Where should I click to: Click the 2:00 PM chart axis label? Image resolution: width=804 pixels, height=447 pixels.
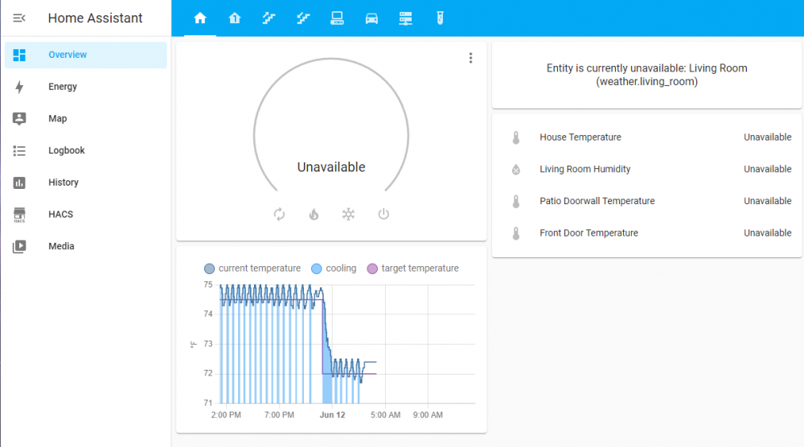pyautogui.click(x=226, y=415)
